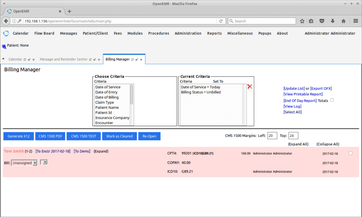This screenshot has width=362, height=217.
Task: Select Insurance Company in the criteria list
Action: coord(112,118)
